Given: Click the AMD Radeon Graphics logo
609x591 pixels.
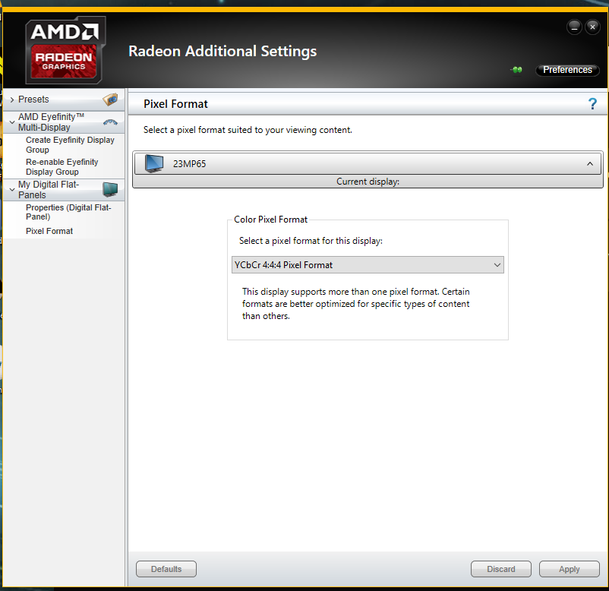Looking at the screenshot, I should (65, 49).
